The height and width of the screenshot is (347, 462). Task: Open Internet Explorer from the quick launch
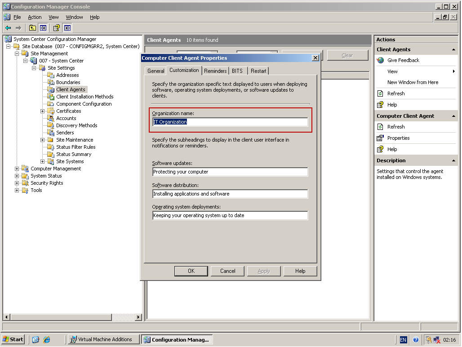point(47,339)
